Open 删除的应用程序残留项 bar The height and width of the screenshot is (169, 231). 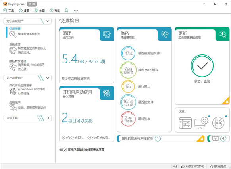tap(161, 138)
